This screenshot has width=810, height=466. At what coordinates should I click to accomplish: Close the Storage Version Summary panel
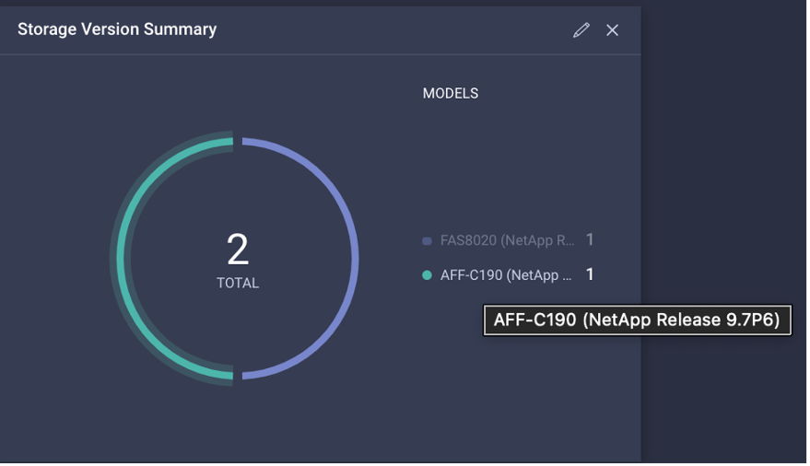(x=612, y=30)
